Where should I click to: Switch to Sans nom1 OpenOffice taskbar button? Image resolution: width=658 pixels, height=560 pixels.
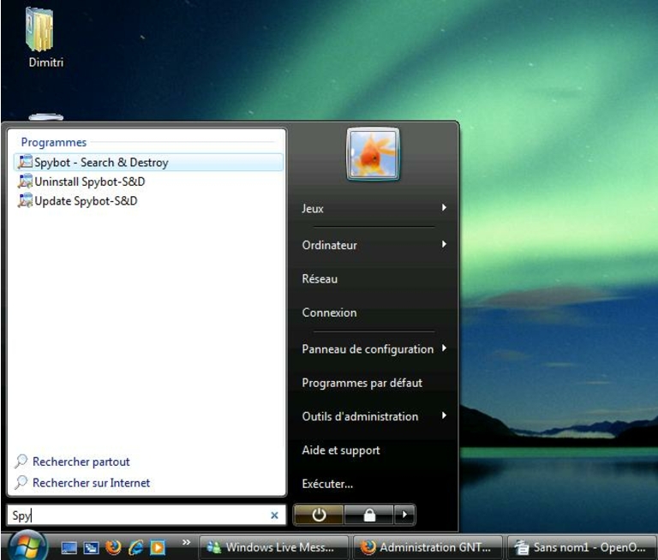[x=583, y=547]
